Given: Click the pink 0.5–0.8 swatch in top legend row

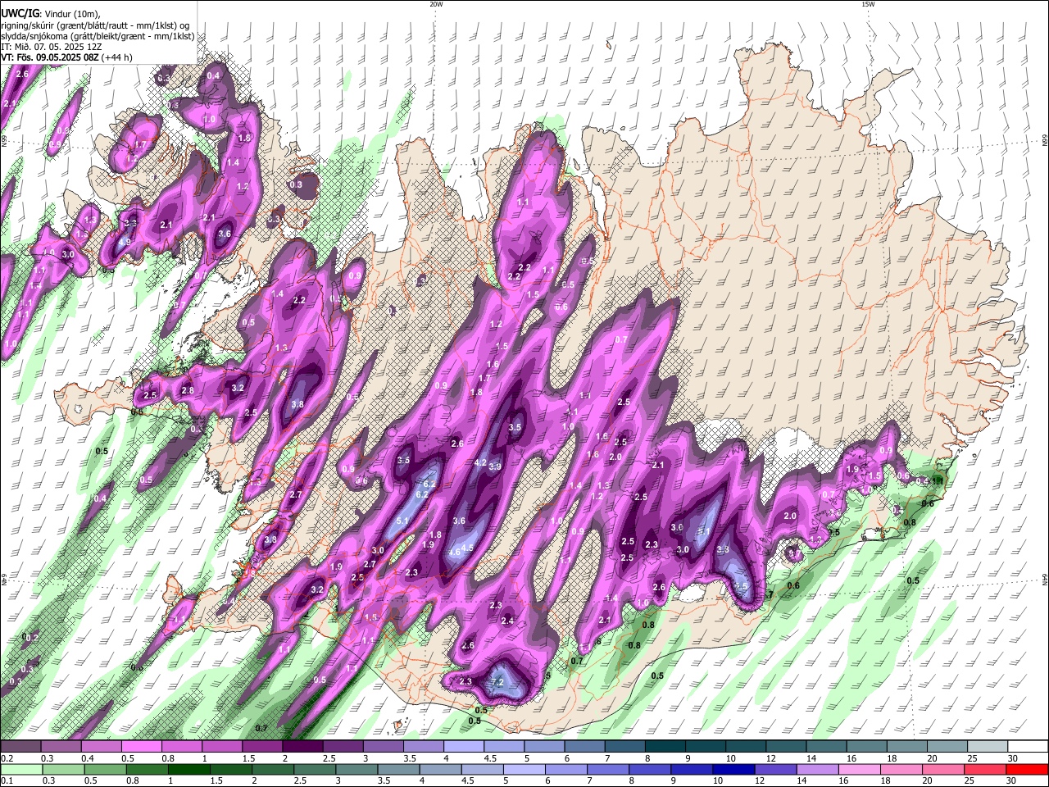Looking at the screenshot, I should [141, 747].
